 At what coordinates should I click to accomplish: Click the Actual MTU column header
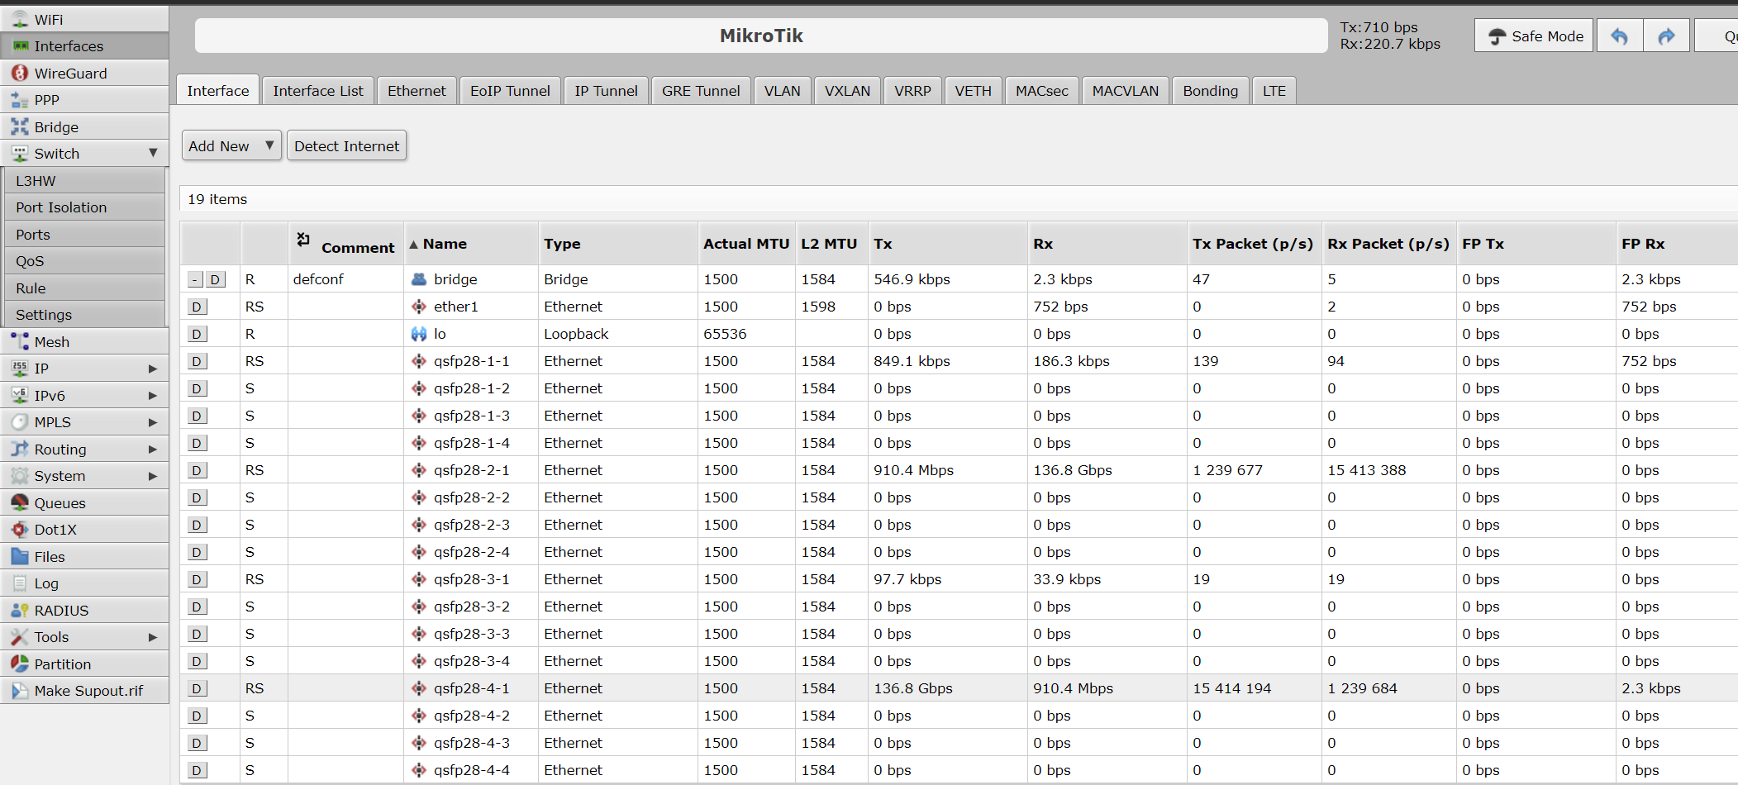click(746, 244)
